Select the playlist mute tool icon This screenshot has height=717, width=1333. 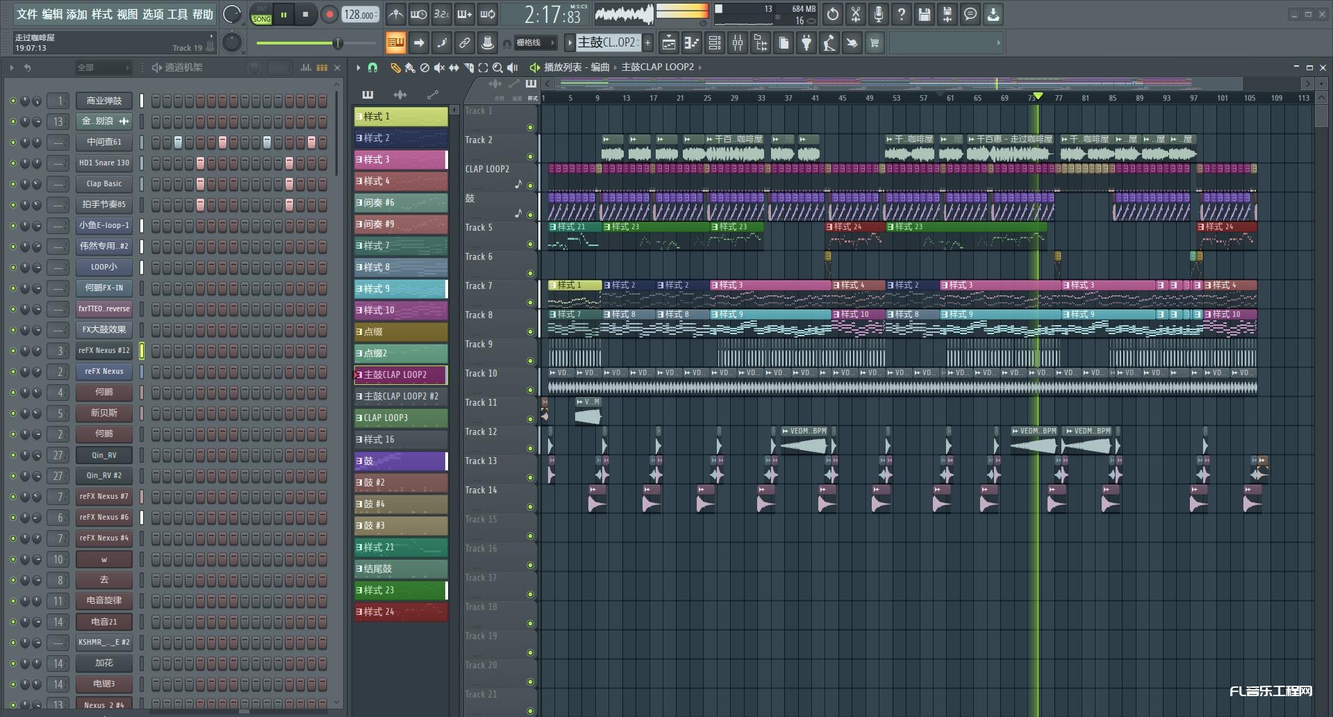[439, 67]
